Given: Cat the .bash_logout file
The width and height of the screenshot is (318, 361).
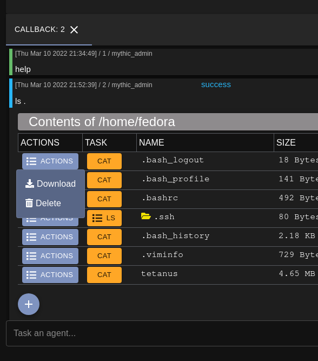Looking at the screenshot, I should pyautogui.click(x=104, y=161).
